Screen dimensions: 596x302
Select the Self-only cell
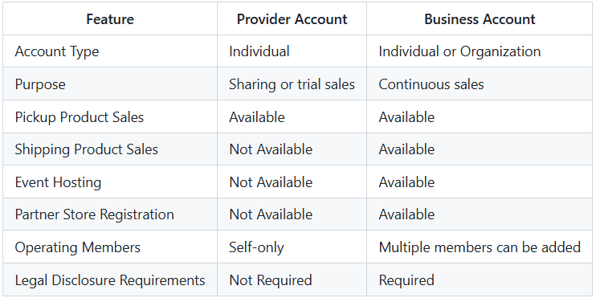(x=292, y=247)
